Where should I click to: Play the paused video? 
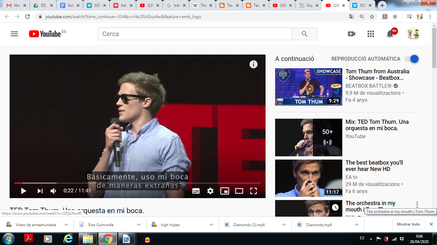pos(23,191)
